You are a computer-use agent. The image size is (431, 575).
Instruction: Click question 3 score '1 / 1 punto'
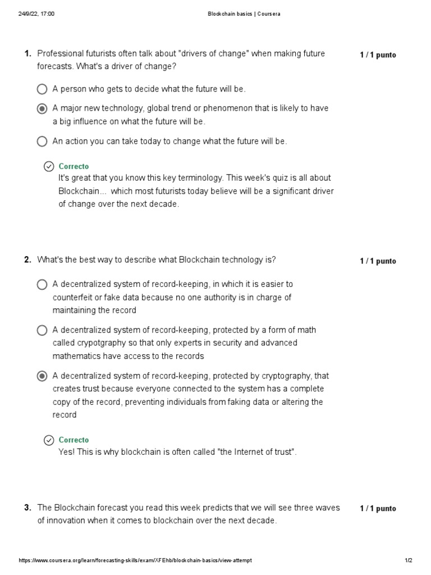[x=378, y=509]
